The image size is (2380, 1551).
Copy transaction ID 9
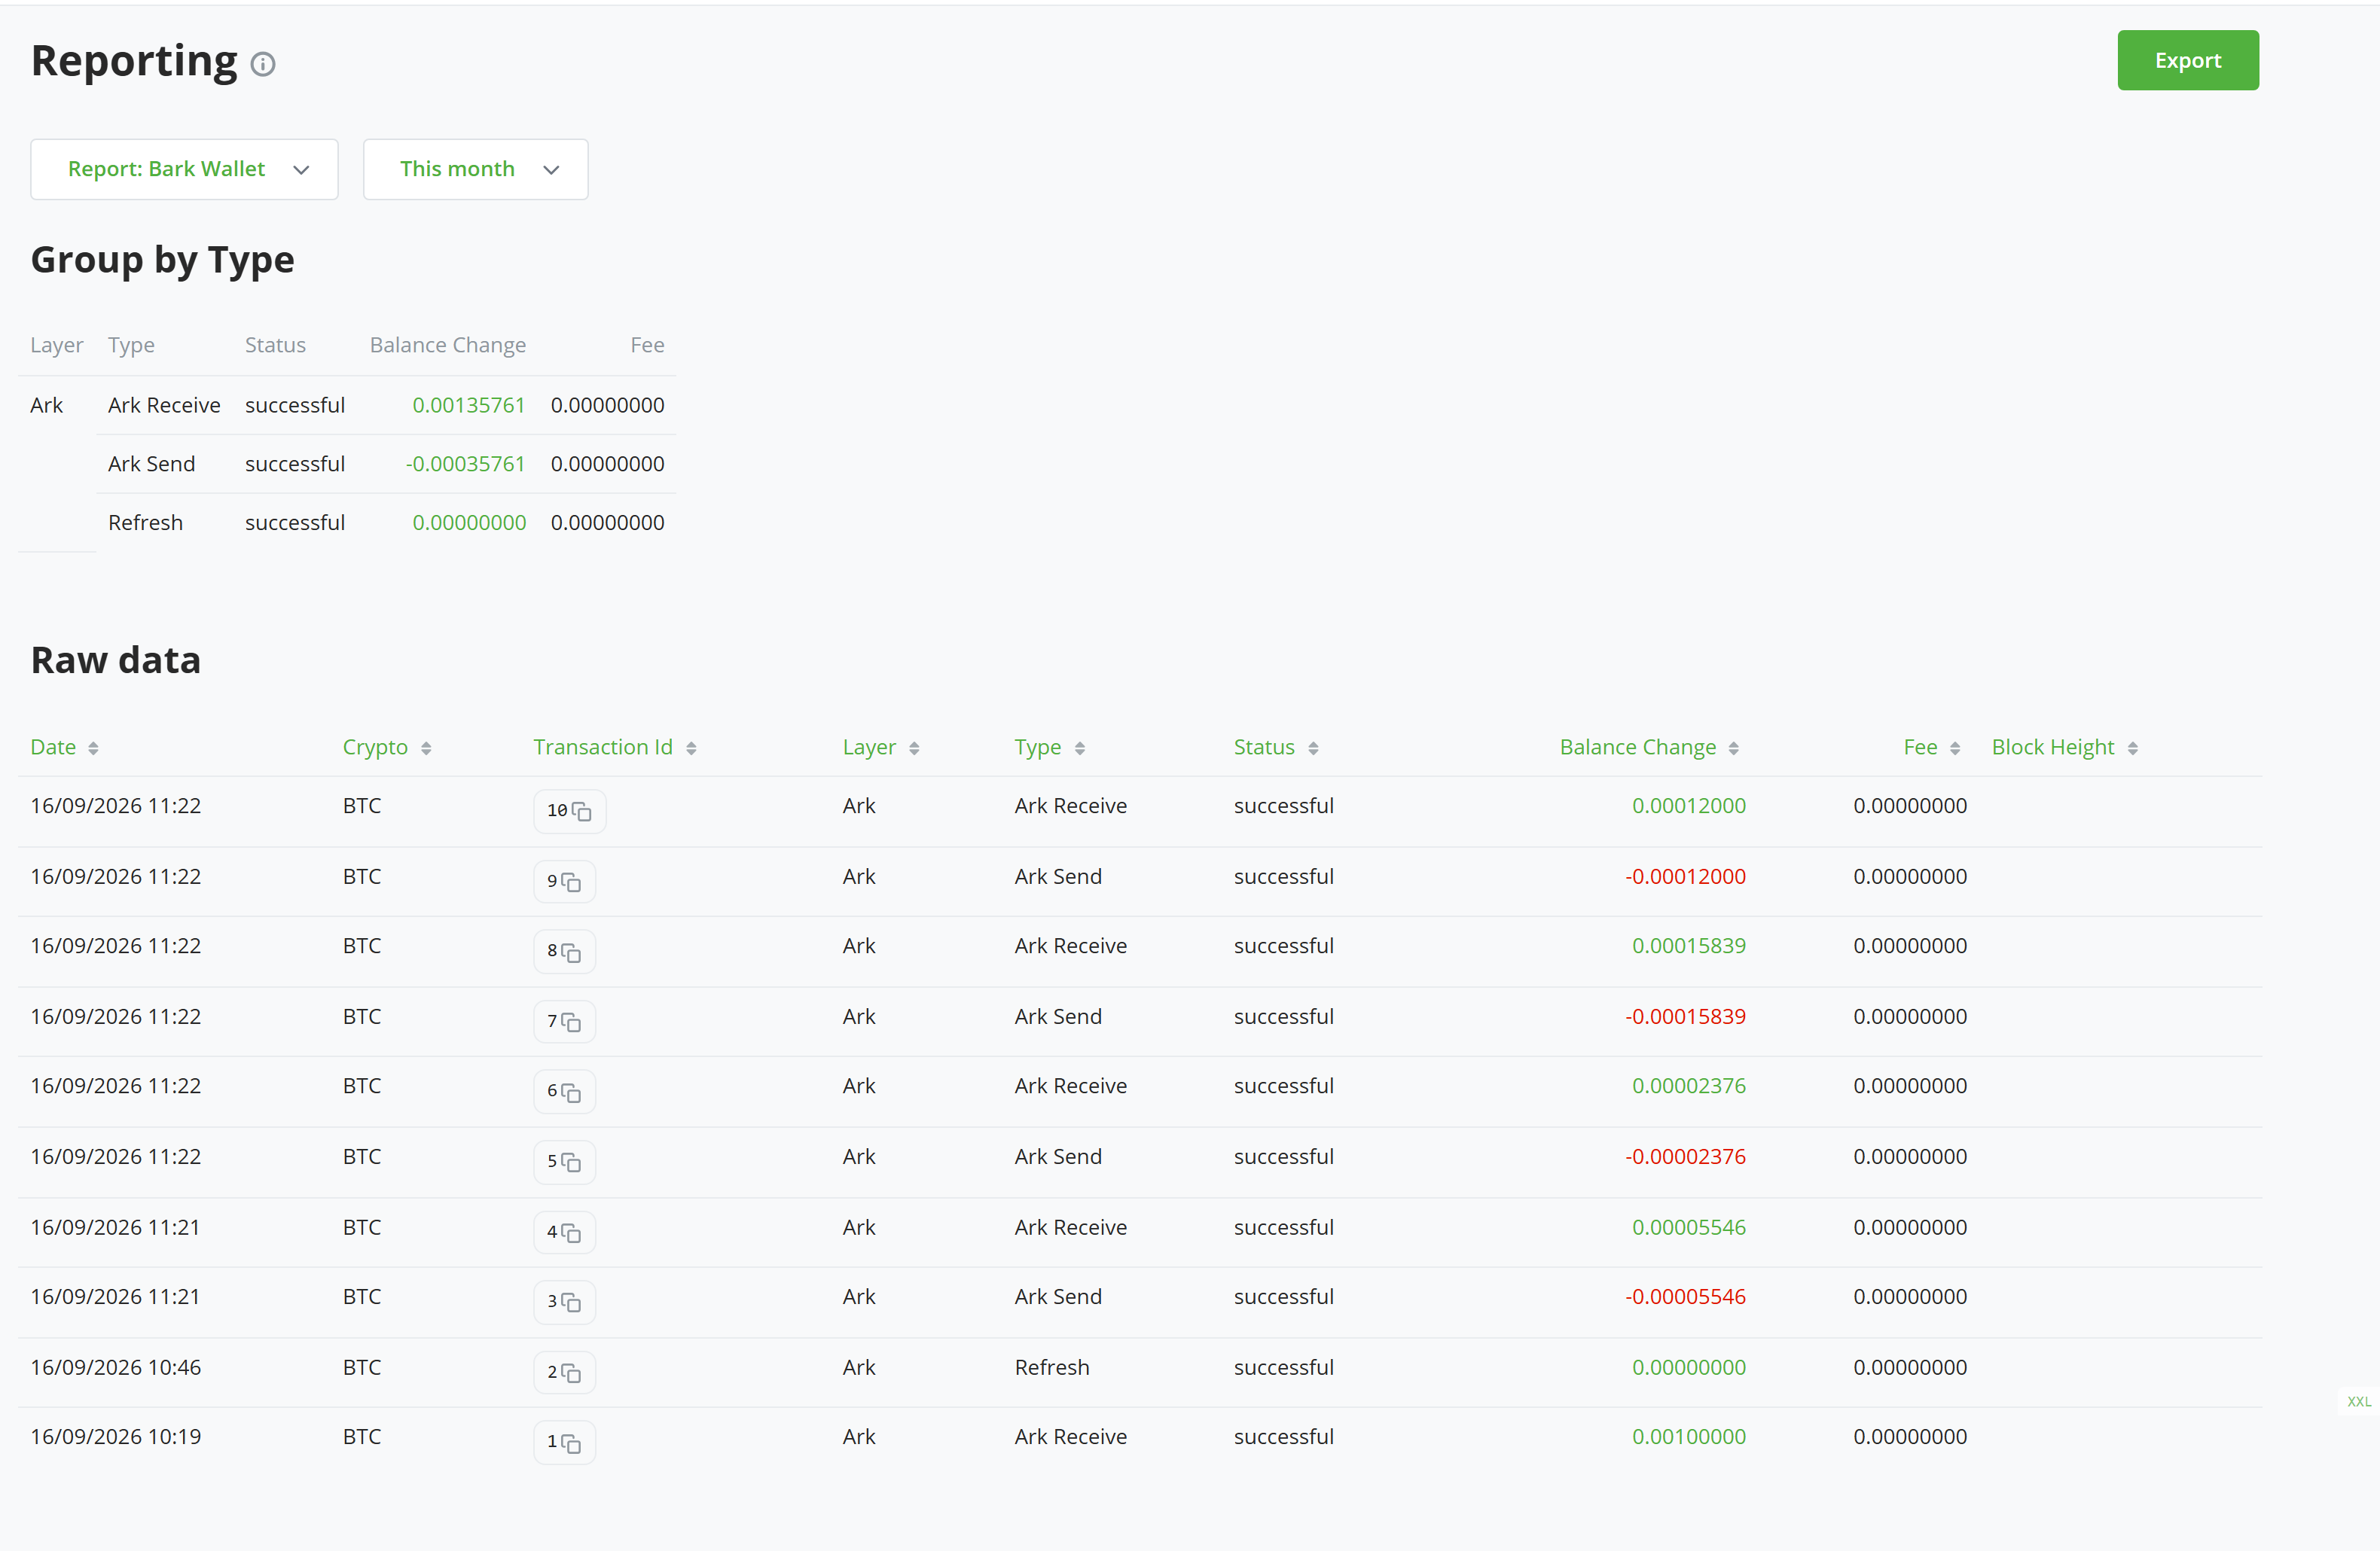(571, 882)
